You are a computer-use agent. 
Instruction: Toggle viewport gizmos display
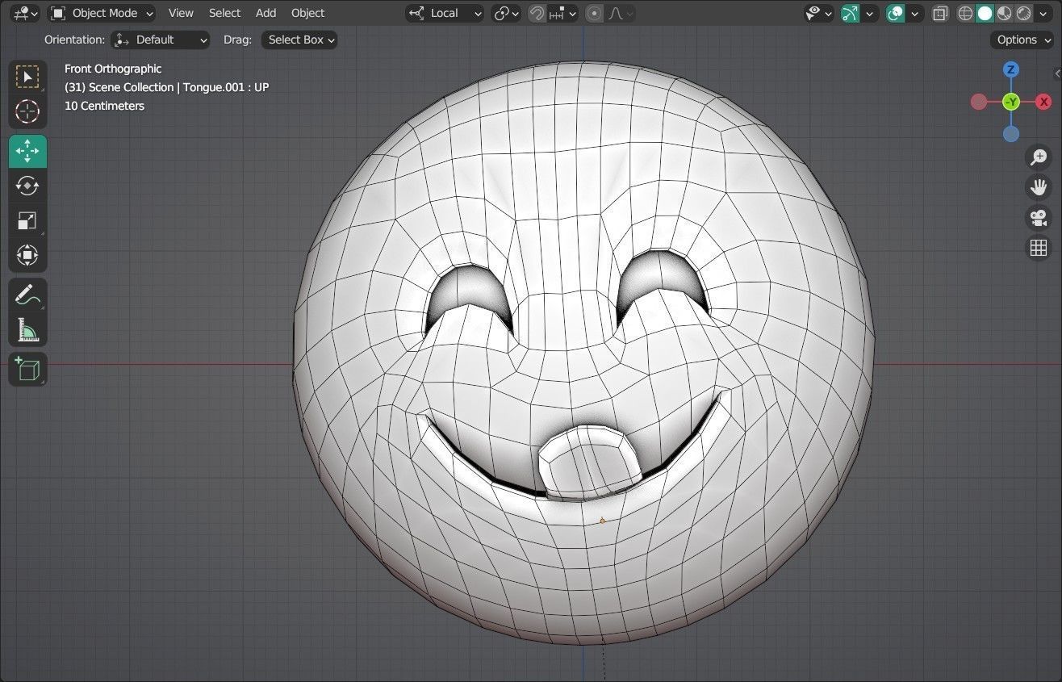850,13
